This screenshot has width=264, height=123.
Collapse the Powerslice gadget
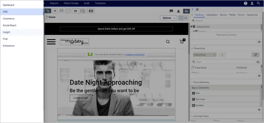pos(192,48)
